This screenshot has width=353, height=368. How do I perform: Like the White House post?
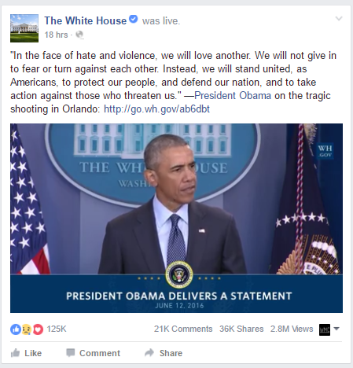tap(26, 353)
